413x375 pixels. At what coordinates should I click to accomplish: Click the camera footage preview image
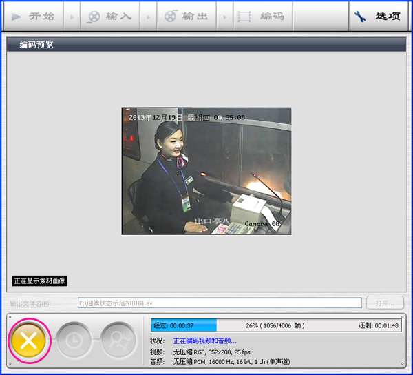[x=206, y=170]
